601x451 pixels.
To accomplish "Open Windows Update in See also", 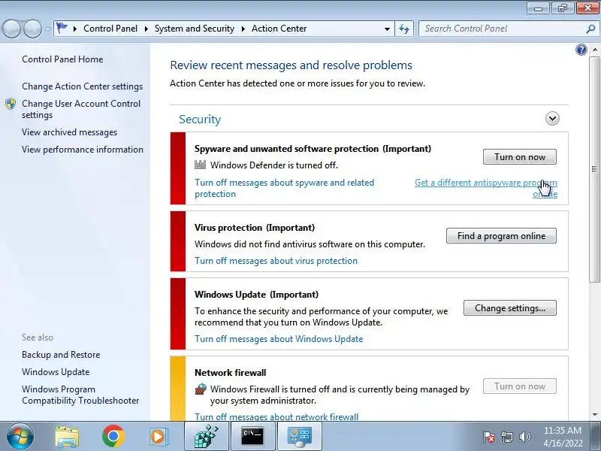I will [x=56, y=372].
